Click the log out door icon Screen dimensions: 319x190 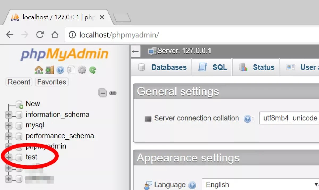click(50, 70)
